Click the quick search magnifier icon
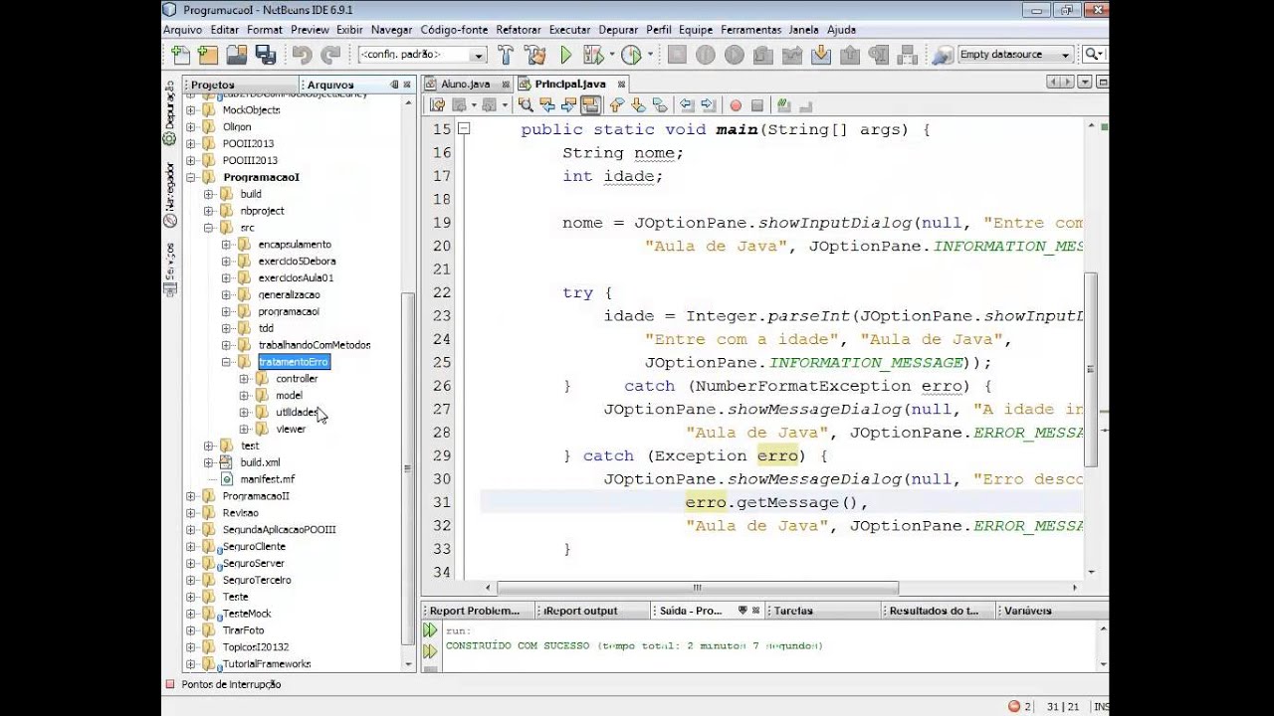The height and width of the screenshot is (716, 1274). [x=1092, y=55]
